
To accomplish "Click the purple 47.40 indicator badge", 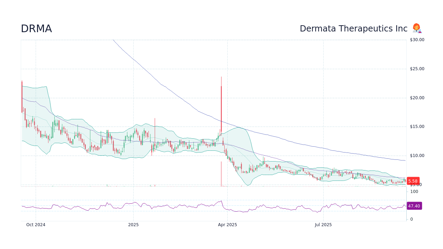I will coord(414,206).
